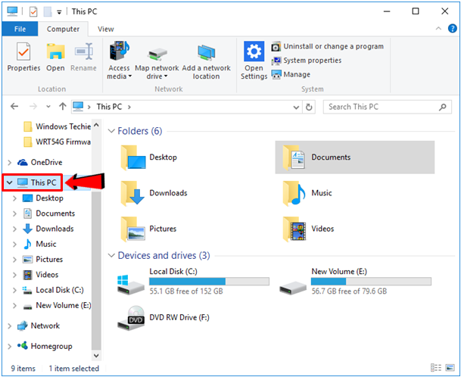
Task: Expand the Network tree node
Action: pyautogui.click(x=9, y=326)
